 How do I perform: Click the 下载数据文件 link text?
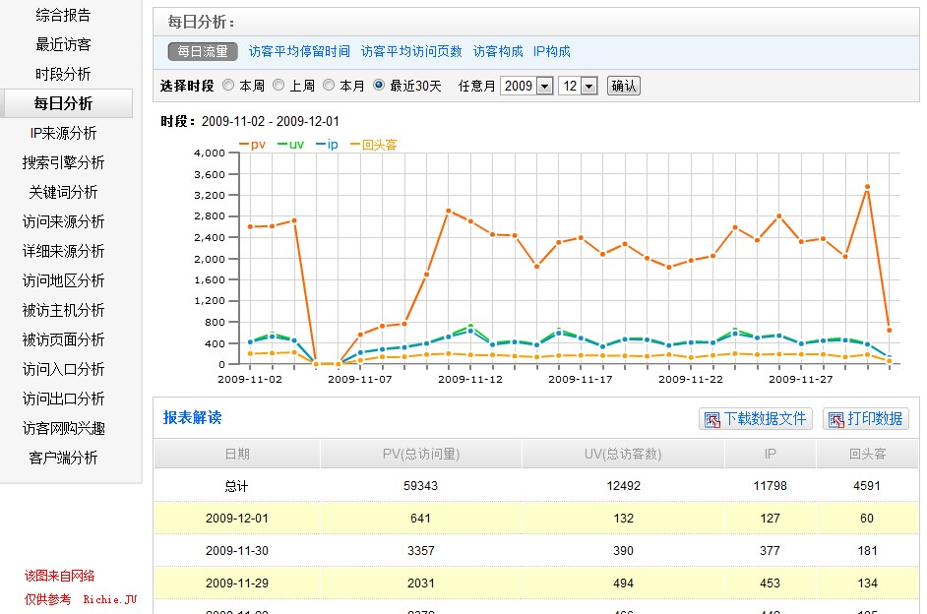point(766,419)
